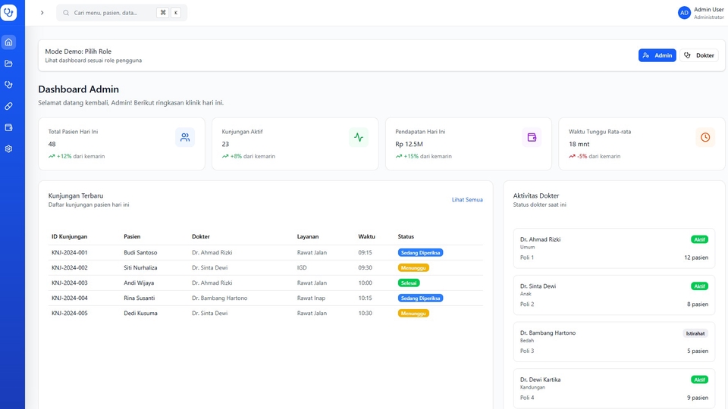728x409 pixels.
Task: Expand the sidebar using the chevron arrow
Action: (x=42, y=13)
